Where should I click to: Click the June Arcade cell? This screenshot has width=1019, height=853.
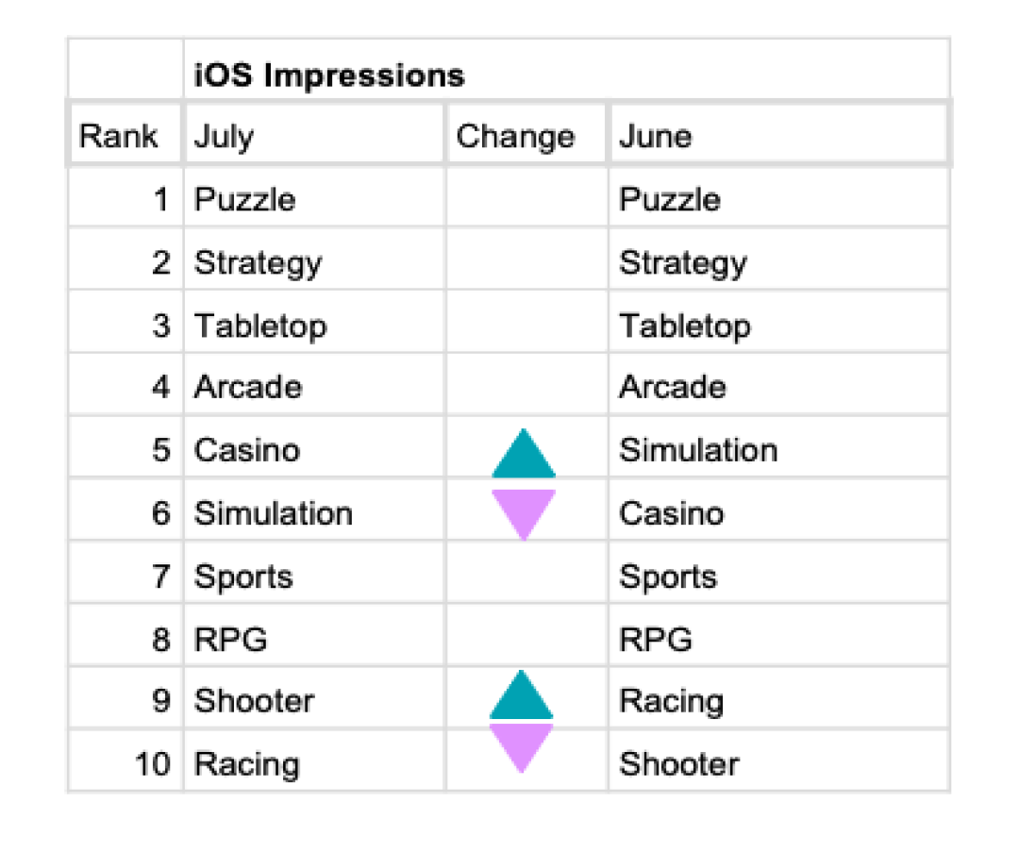(778, 386)
